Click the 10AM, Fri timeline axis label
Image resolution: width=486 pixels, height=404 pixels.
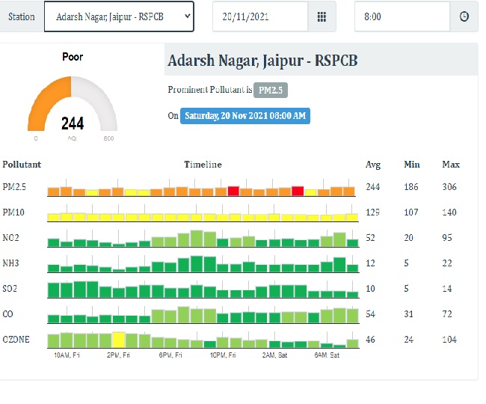pos(67,355)
